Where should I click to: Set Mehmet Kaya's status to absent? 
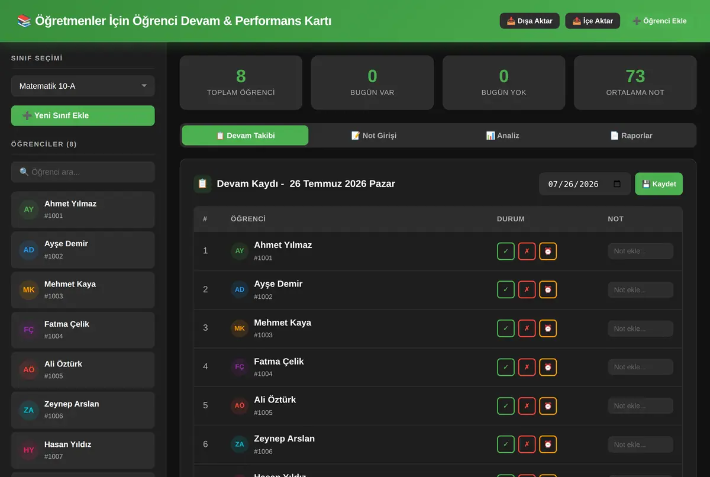(x=527, y=328)
